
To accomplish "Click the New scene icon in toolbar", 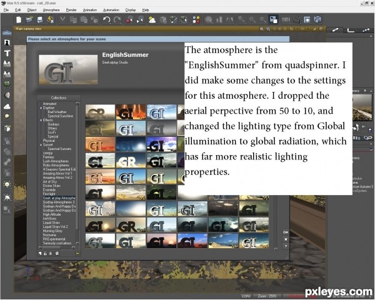I will (19, 19).
